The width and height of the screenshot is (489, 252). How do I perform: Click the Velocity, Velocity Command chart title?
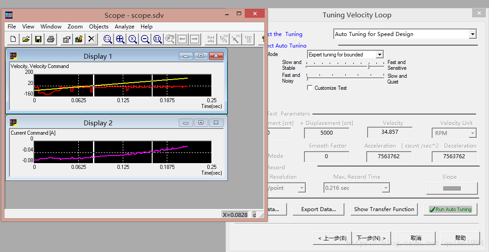(40, 66)
